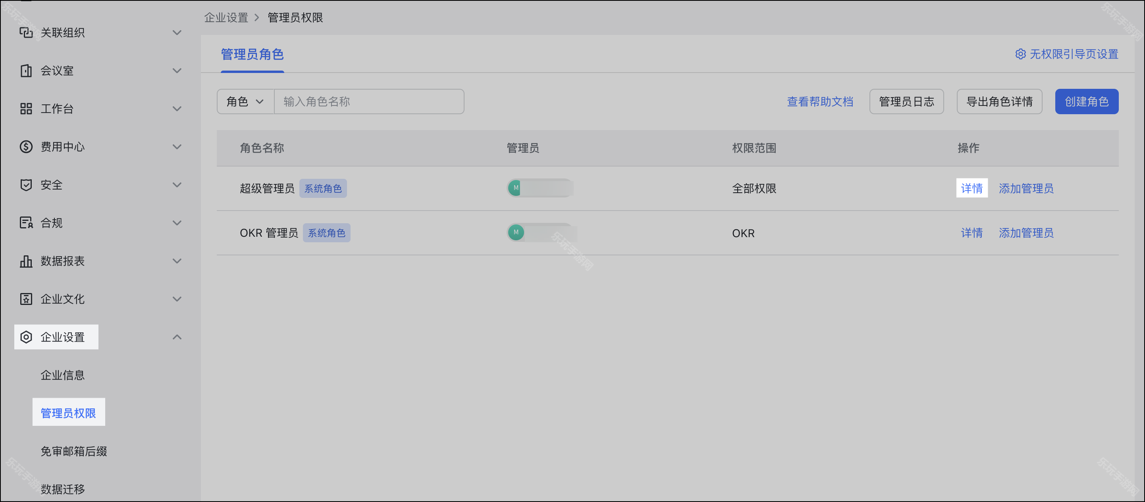
Task: Click the 企业文化 star icon
Action: point(26,299)
